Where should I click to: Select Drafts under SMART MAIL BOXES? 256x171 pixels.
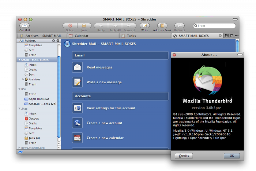[33, 70]
